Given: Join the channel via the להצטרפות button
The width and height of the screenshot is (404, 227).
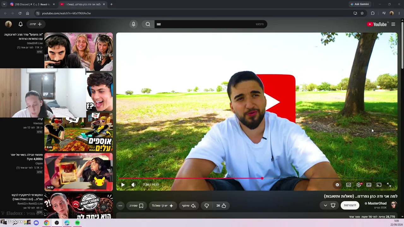Looking at the screenshot, I should 350,205.
